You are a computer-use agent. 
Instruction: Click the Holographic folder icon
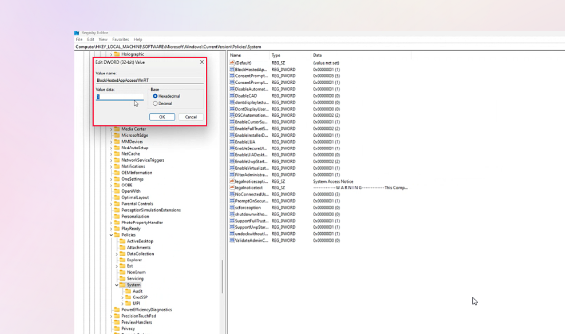(117, 54)
